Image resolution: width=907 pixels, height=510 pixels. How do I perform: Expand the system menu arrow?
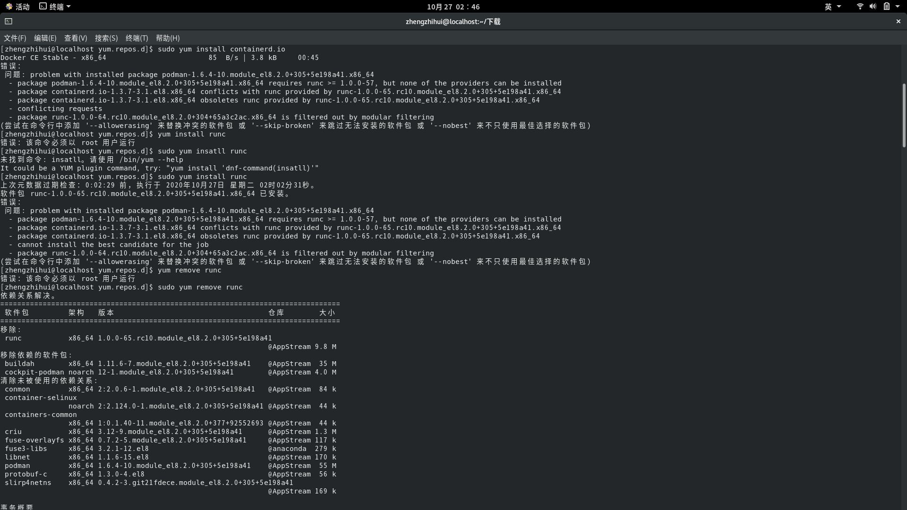[x=898, y=7]
